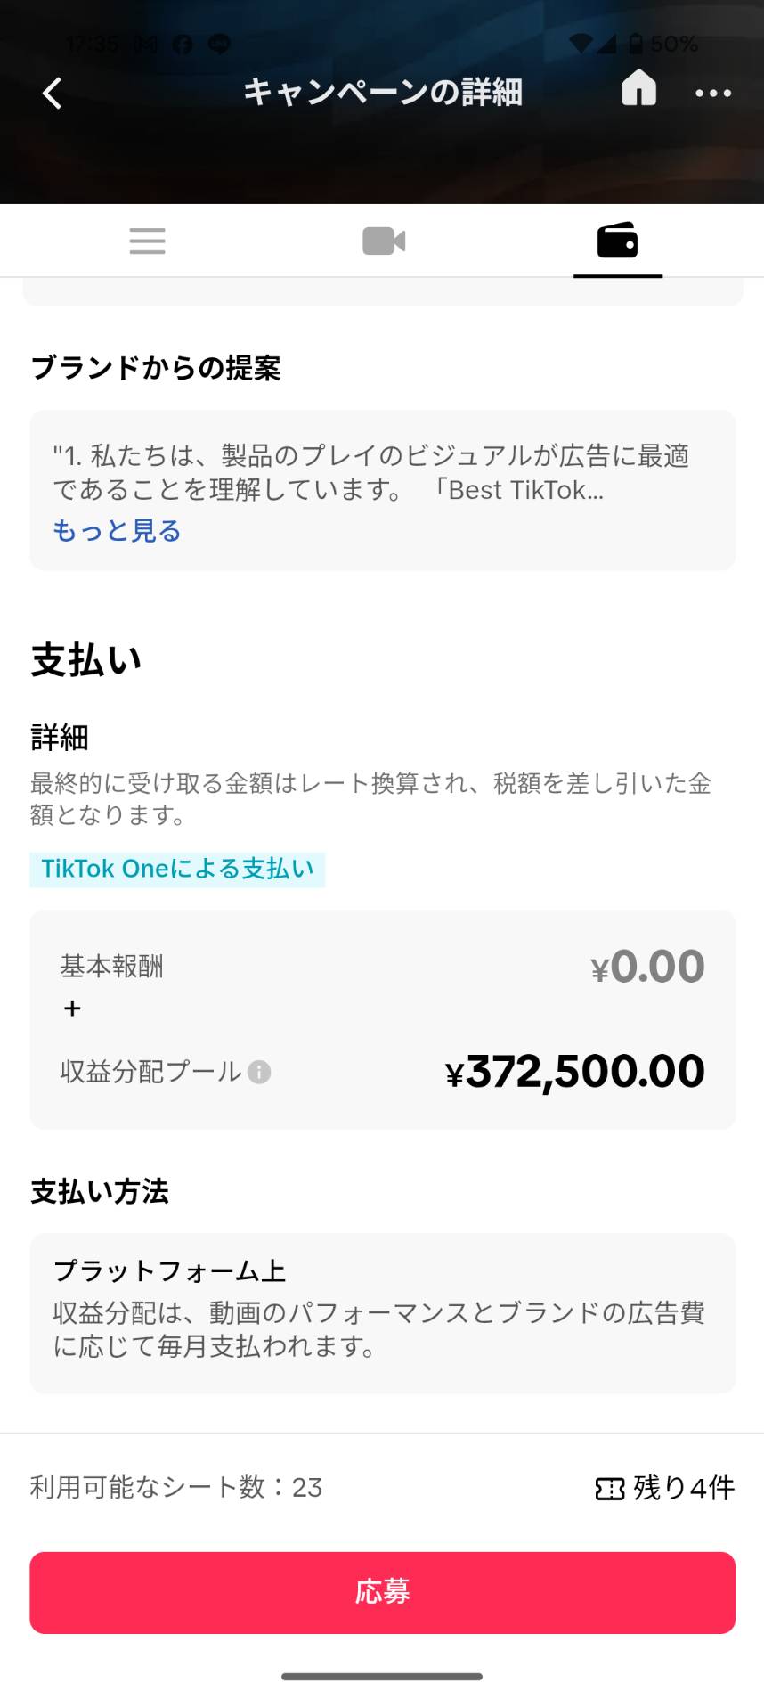
Task: Tap the TikTok Oneによる支払い label
Action: pos(177,869)
